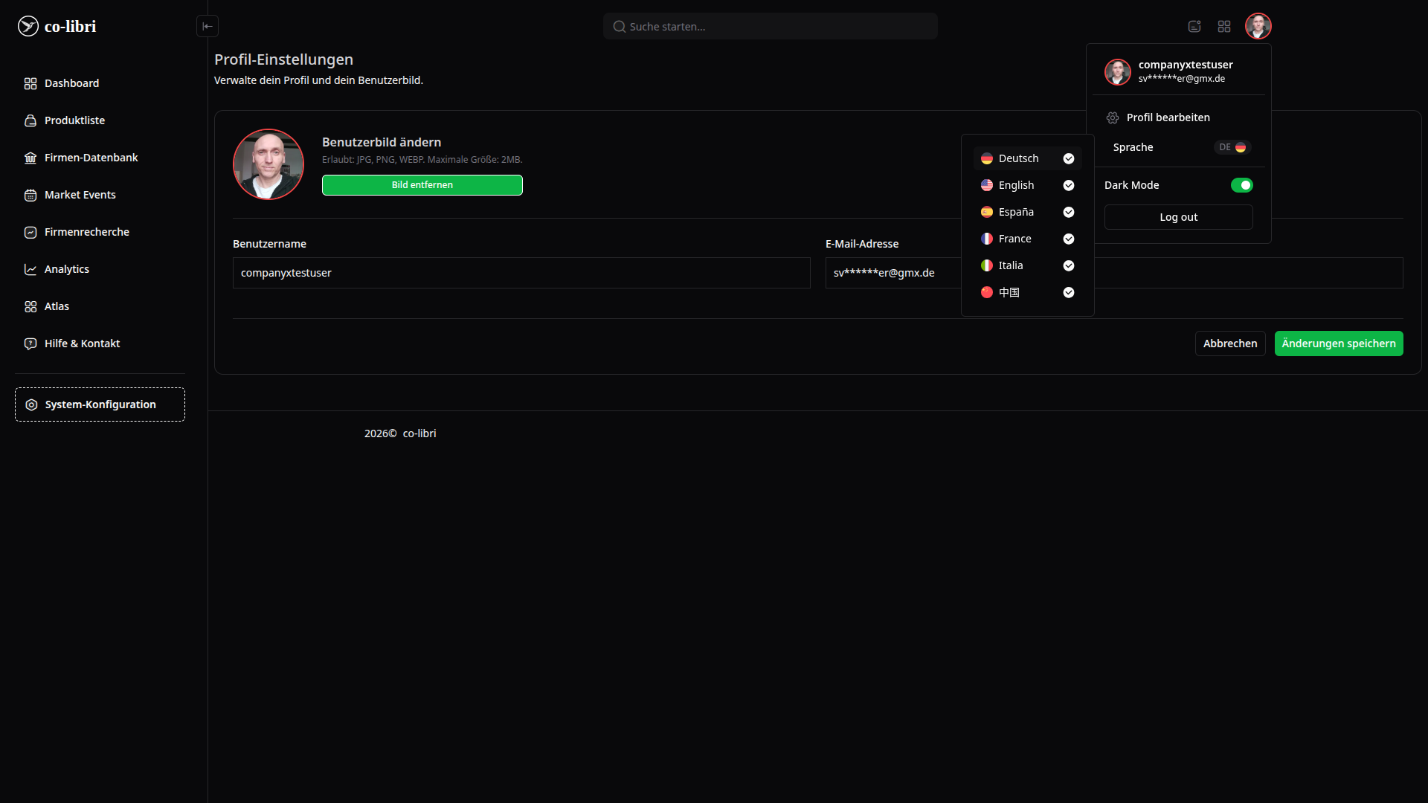Open the user avatar menu in header
This screenshot has width=1428, height=803.
1258,26
